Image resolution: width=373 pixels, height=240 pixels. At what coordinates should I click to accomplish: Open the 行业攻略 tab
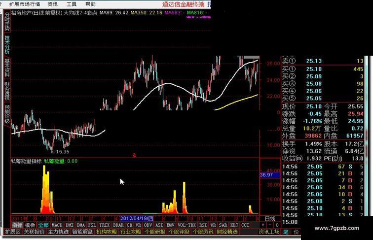[130, 232]
